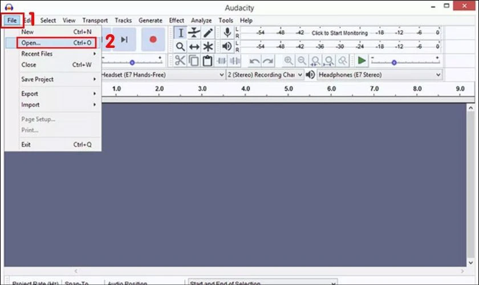
Task: Select the Multi-Tool asterisk
Action: [208, 46]
